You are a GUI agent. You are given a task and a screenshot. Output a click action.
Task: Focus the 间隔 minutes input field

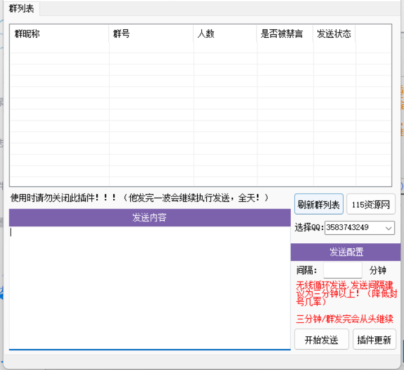(x=343, y=270)
